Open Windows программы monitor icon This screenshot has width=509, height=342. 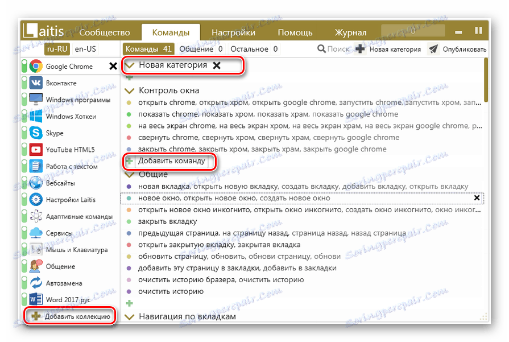click(x=36, y=100)
